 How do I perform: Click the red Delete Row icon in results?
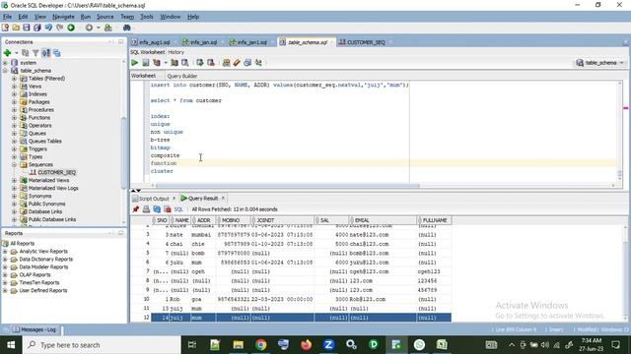168,209
